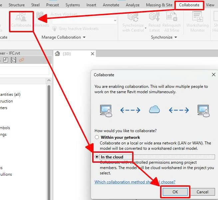Switch to the Annotate tab
Screen dimensions: 218x200
pyautogui.click(x=111, y=5)
